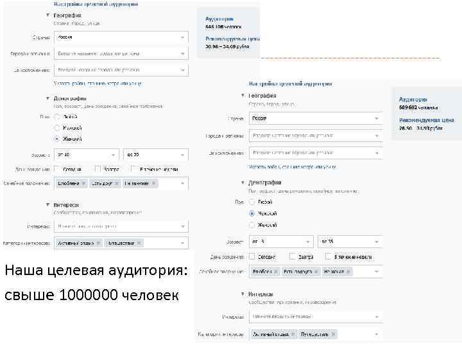Collapse Интересы section in left form
Viewport: 462px width, 347px height.
click(47, 204)
